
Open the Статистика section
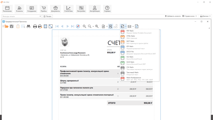point(68,9)
